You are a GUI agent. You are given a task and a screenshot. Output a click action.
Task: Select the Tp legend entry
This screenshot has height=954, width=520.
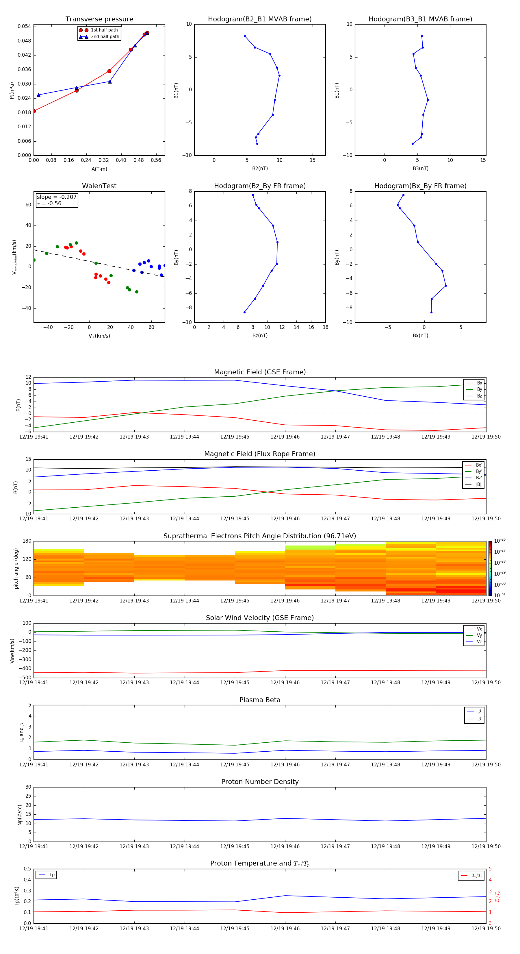46,875
